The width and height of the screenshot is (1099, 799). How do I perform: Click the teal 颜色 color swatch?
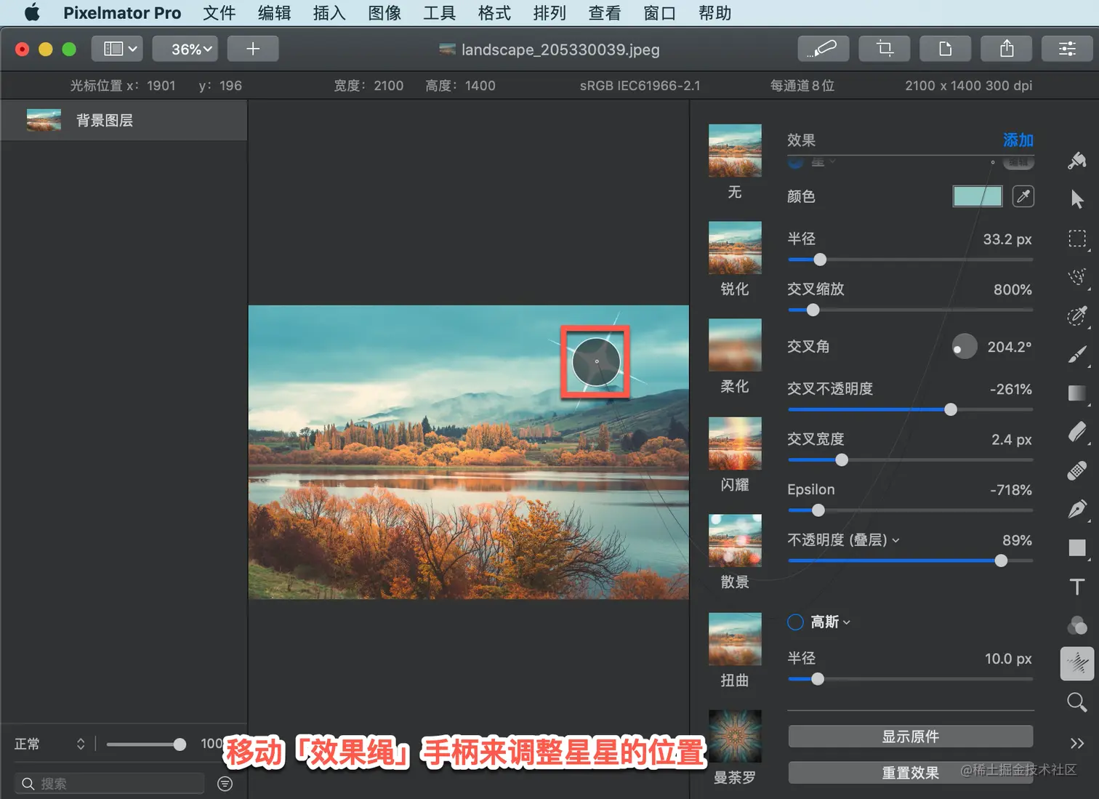978,196
